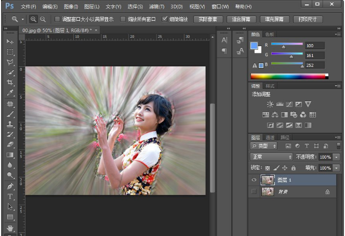Open the 滤镜(T) menu

click(x=156, y=7)
